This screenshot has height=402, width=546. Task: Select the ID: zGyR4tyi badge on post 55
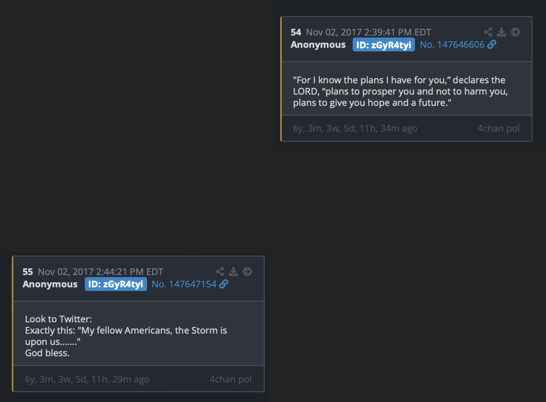pyautogui.click(x=116, y=284)
